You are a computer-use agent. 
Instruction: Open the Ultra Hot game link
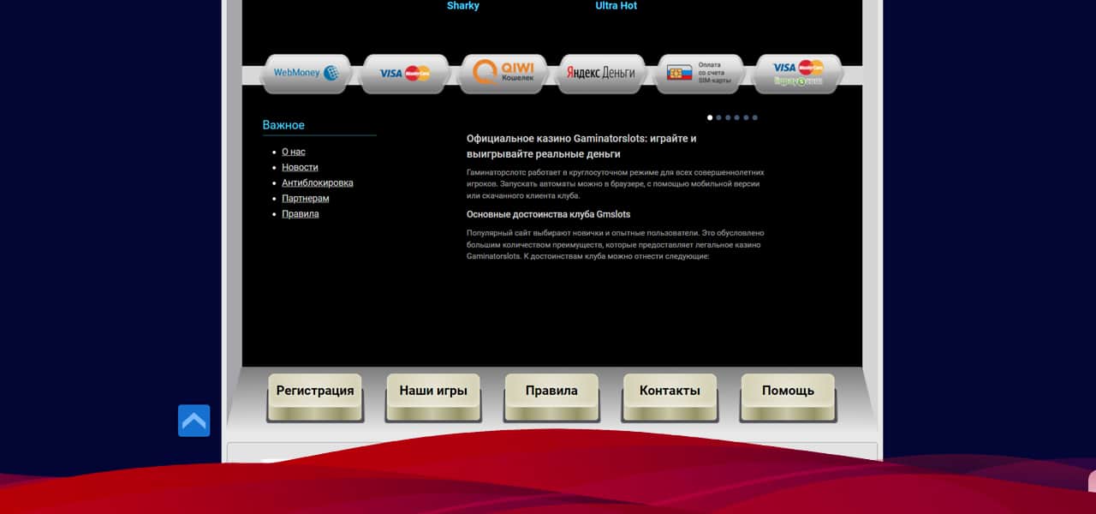click(616, 6)
